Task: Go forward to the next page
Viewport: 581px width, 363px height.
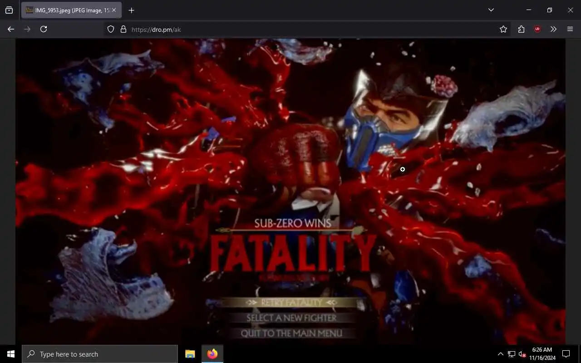Action: 27,29
